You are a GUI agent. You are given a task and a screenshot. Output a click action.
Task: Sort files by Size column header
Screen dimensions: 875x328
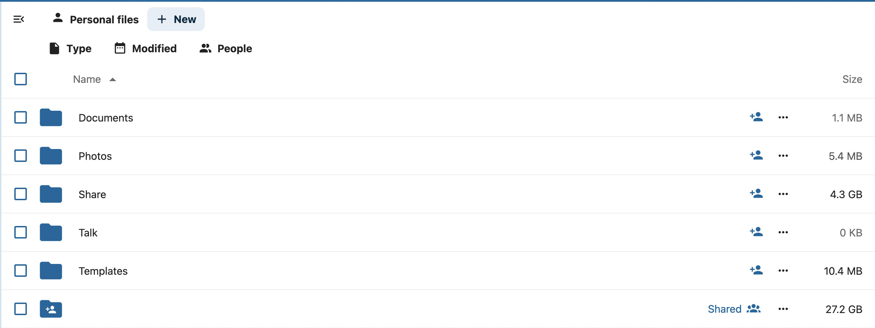pyautogui.click(x=852, y=79)
